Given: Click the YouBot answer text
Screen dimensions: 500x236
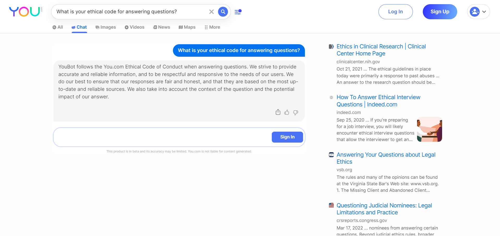Looking at the screenshot, I should (178, 82).
